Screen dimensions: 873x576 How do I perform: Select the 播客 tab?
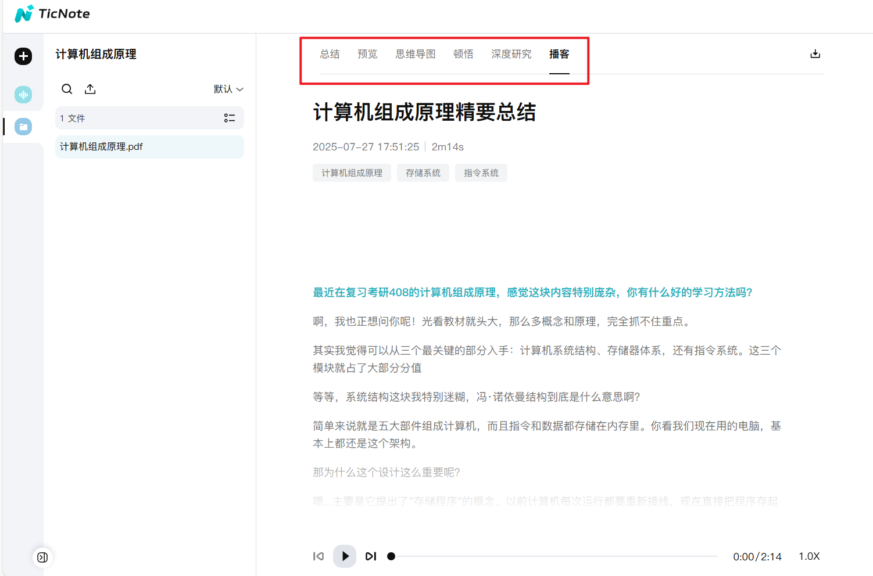pyautogui.click(x=559, y=54)
